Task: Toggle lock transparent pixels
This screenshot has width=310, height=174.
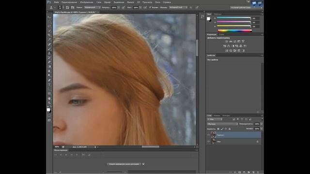Action: (218, 129)
